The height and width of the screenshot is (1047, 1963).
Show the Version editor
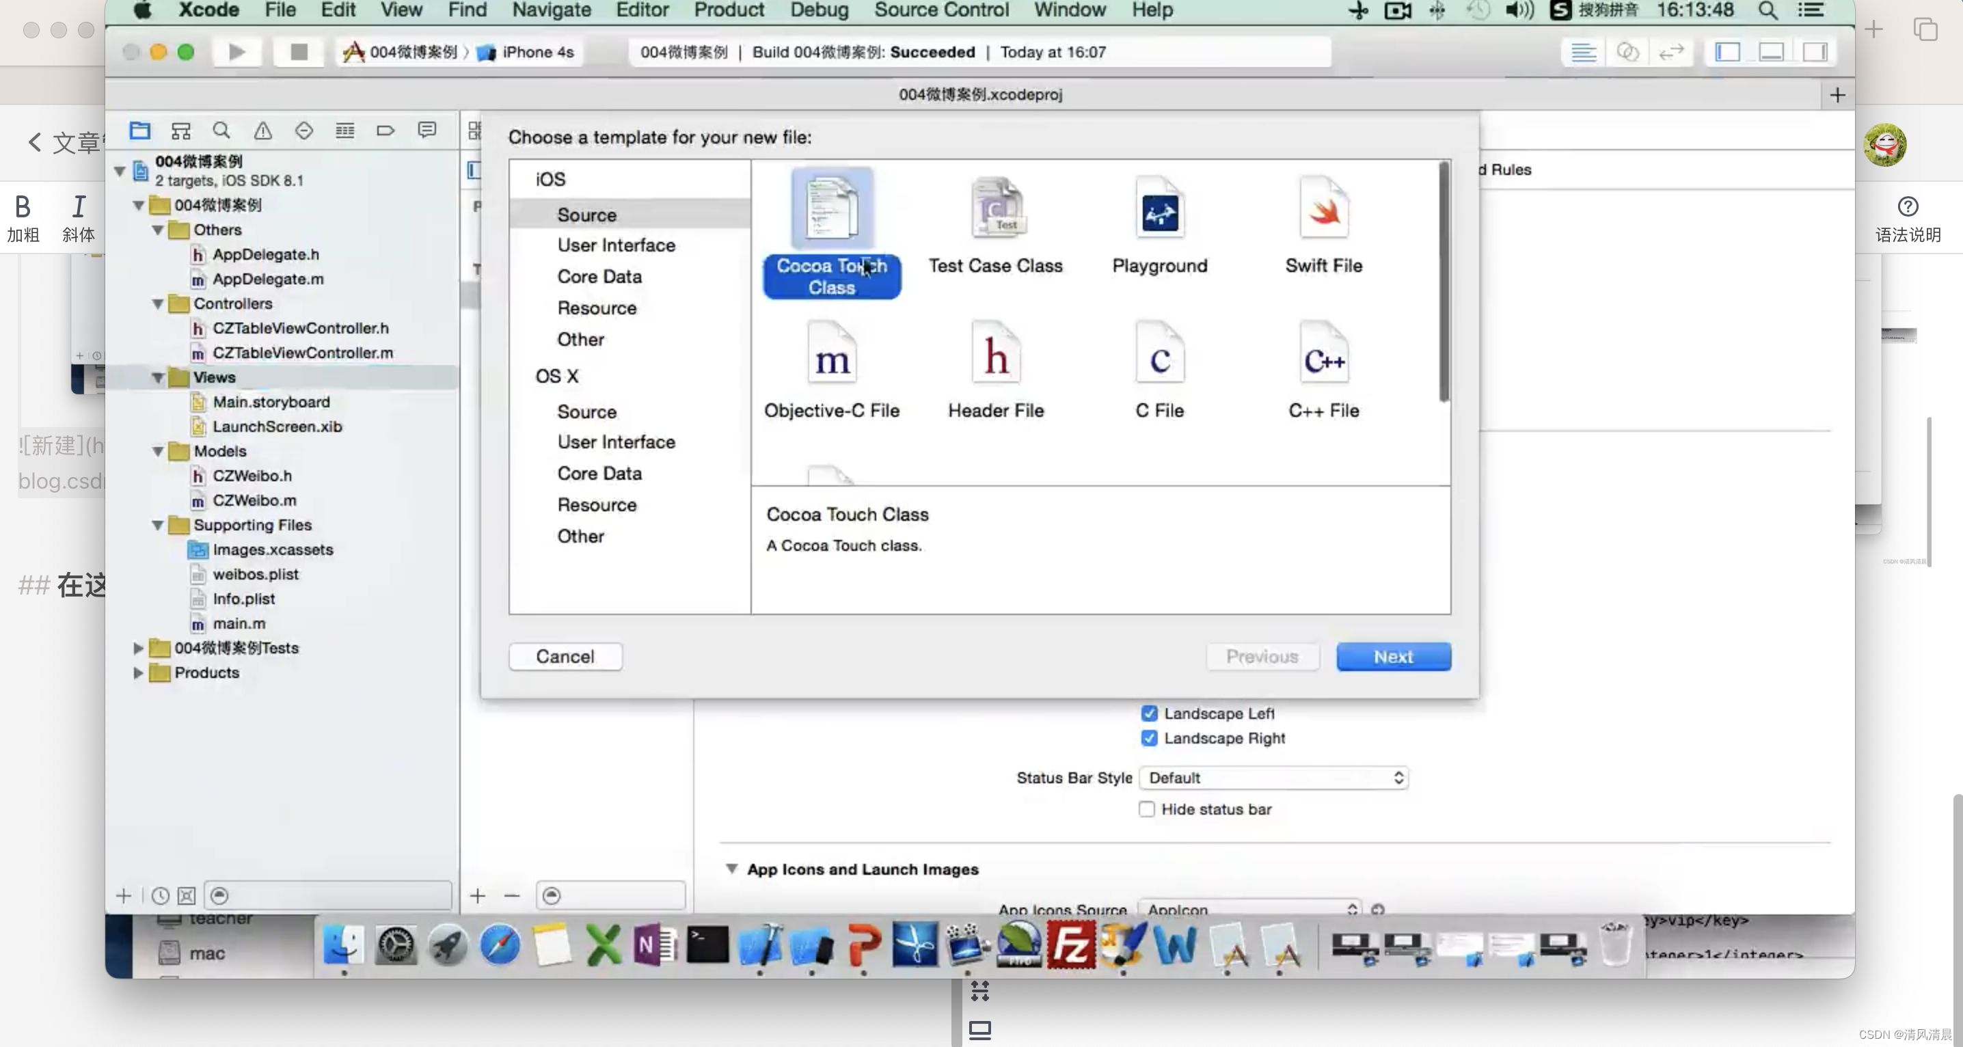(1671, 52)
